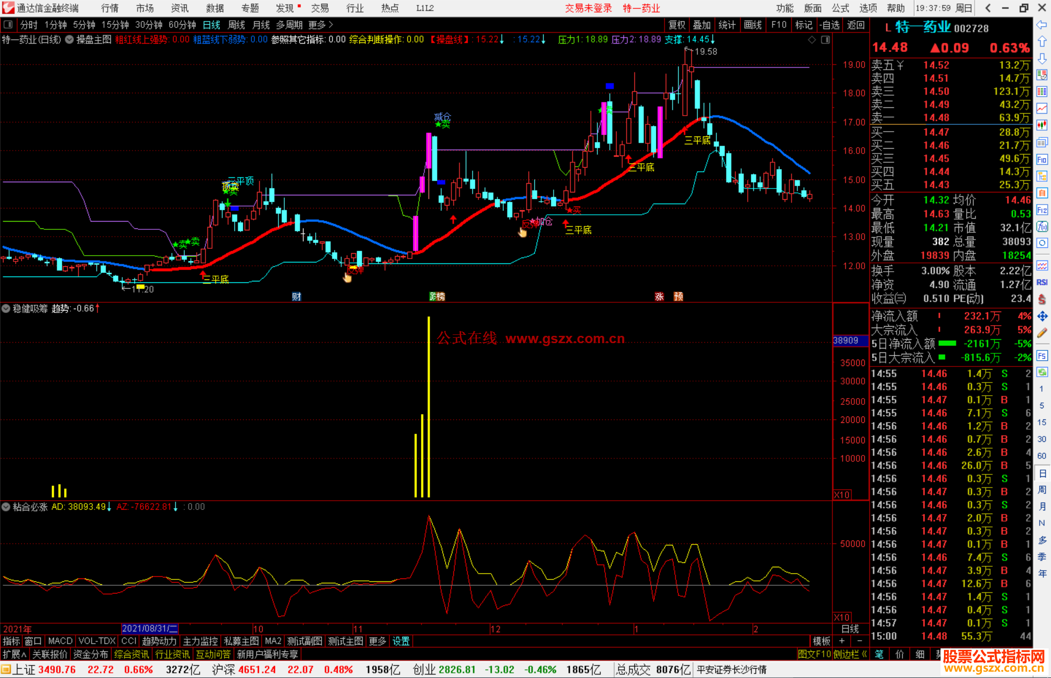Open the -自选 watchlist dropdown

click(830, 25)
